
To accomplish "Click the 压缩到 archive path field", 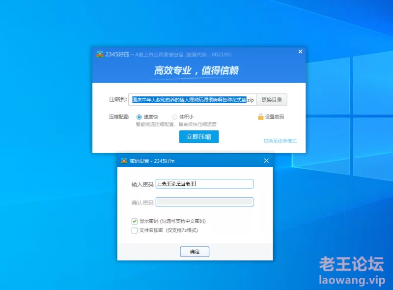I will (x=192, y=100).
